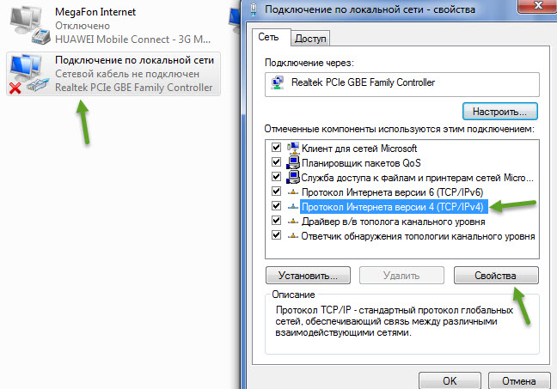Click the TCP/IPv6 protocol icon
Viewport: 557px width, 389px height.
tap(293, 192)
